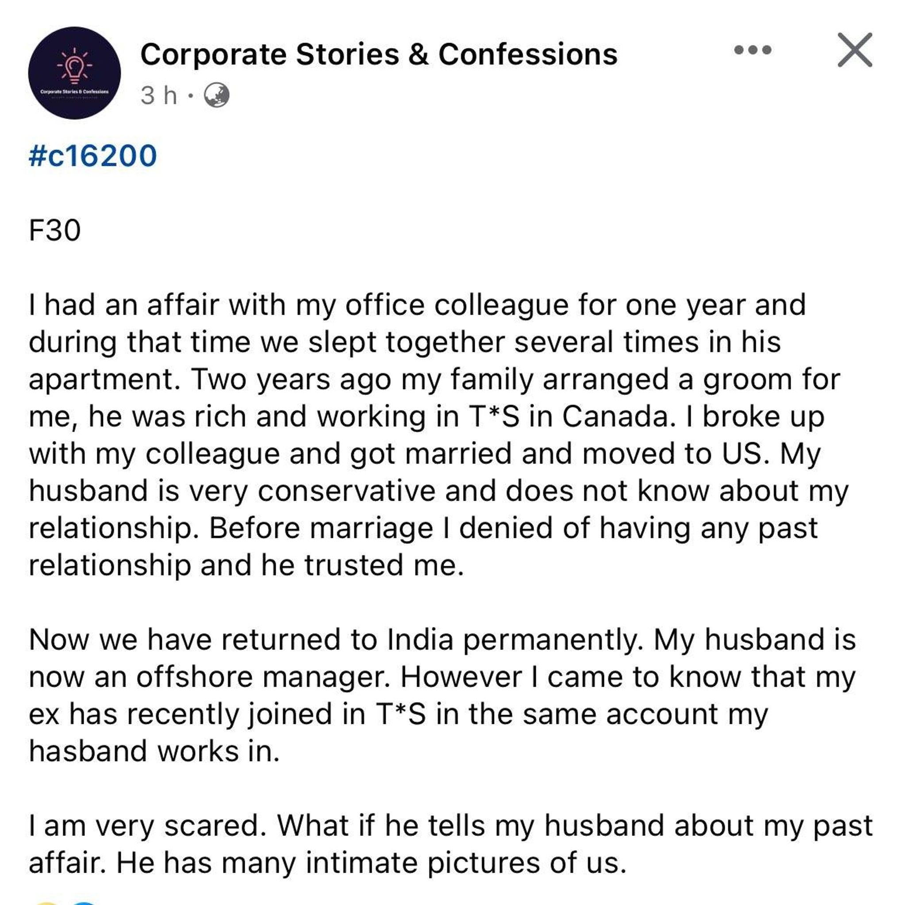906x905 pixels.
Task: Click the small caption text under avatar logo
Action: tap(75, 92)
